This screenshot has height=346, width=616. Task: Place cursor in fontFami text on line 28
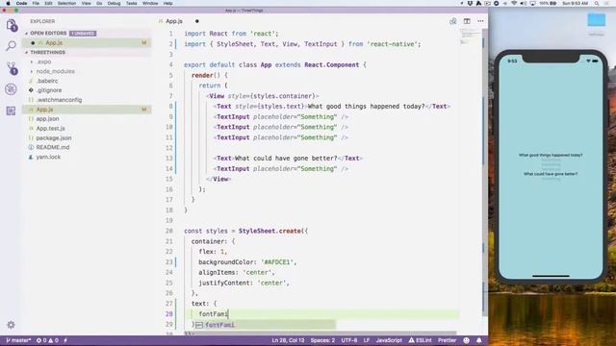[x=213, y=314]
